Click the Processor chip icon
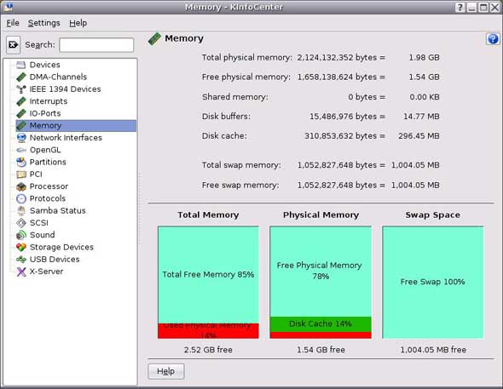The image size is (503, 389). tap(21, 186)
